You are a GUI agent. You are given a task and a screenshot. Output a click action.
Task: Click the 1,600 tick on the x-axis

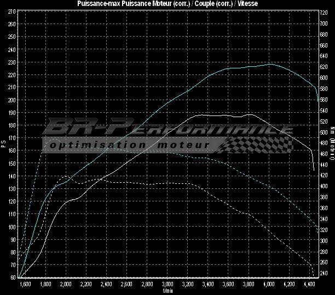coord(25,285)
